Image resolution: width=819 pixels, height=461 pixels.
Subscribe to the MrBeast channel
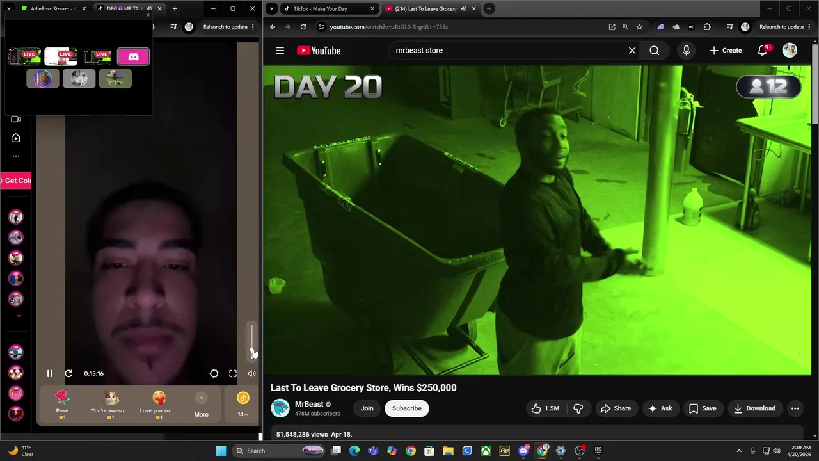[x=406, y=408]
